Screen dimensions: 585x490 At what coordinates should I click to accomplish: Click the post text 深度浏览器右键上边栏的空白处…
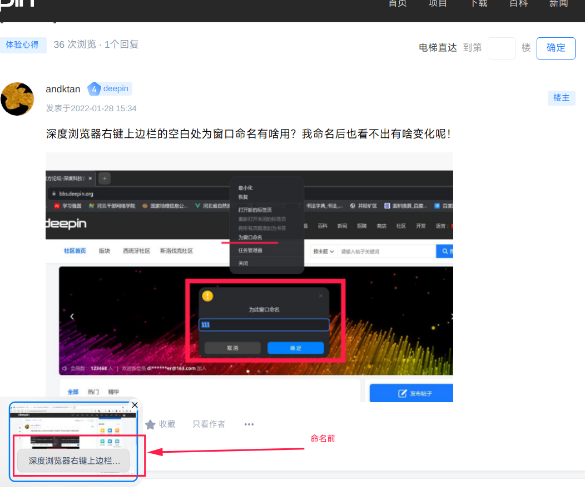[x=248, y=134]
